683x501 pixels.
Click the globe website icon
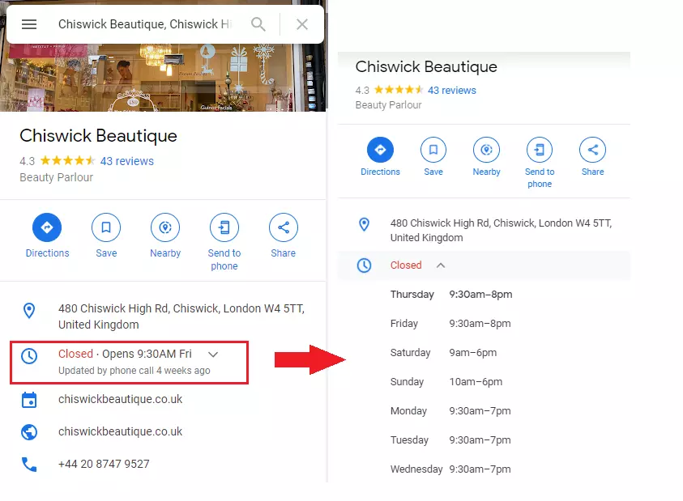[x=29, y=432]
